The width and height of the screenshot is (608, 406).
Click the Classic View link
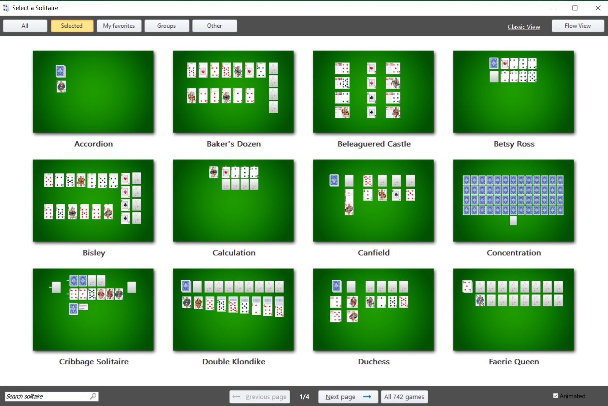point(523,27)
